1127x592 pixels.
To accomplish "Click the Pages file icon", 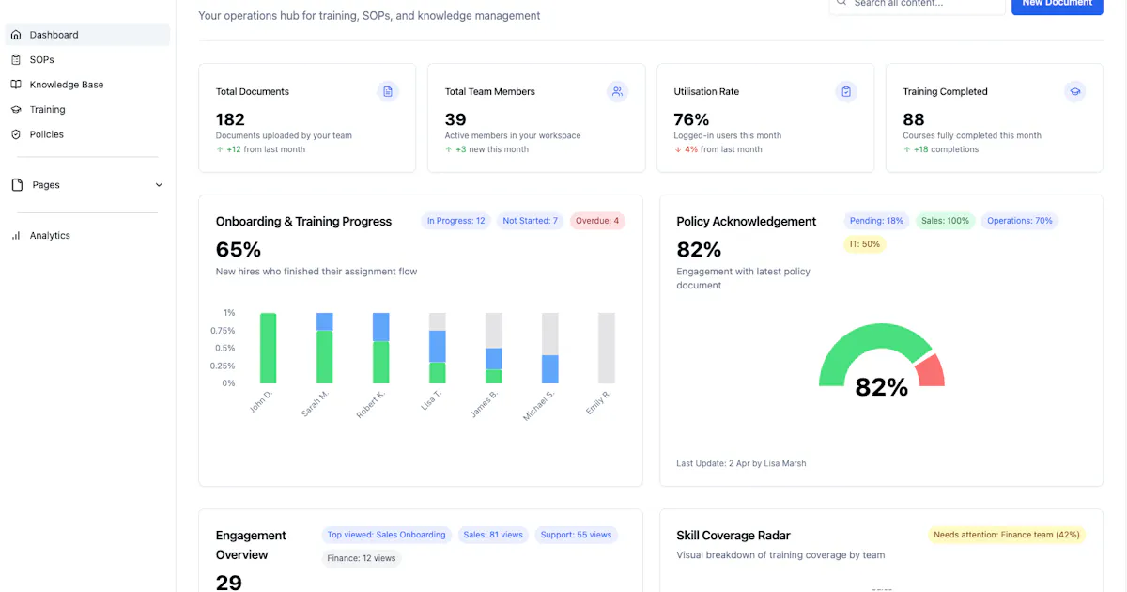I will (x=17, y=185).
